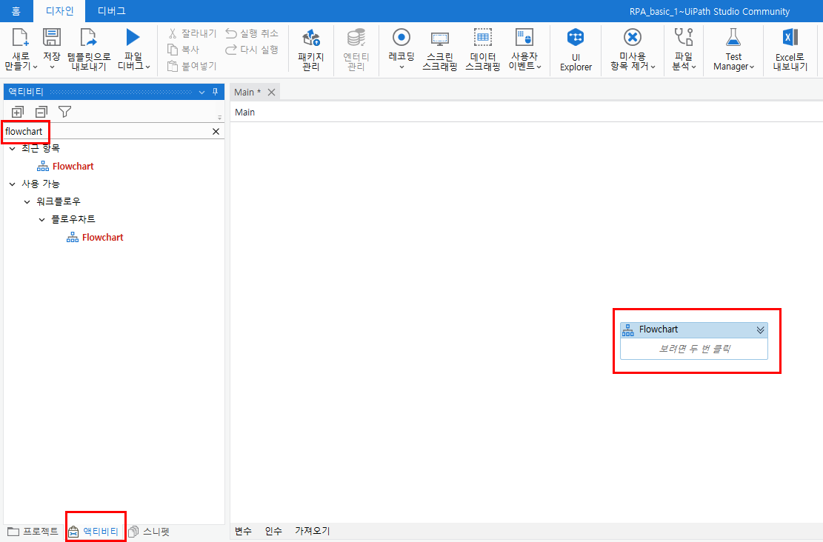
Task: Select the Main document tab
Action: coord(247,92)
